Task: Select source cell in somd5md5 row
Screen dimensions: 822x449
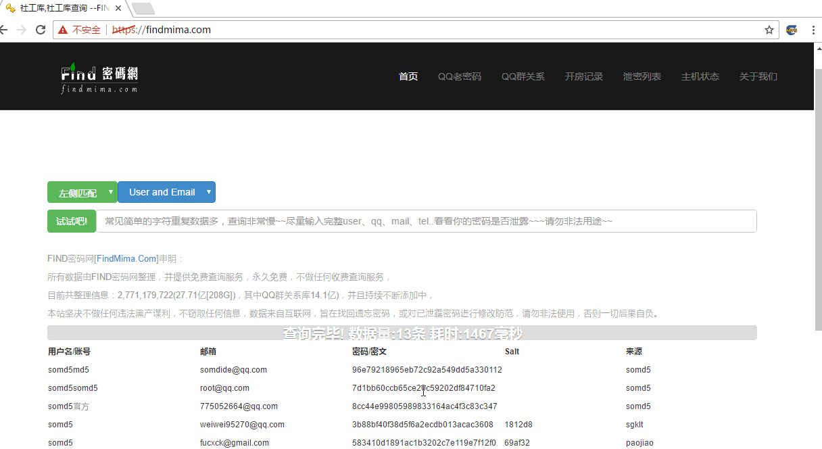Action: point(638,370)
